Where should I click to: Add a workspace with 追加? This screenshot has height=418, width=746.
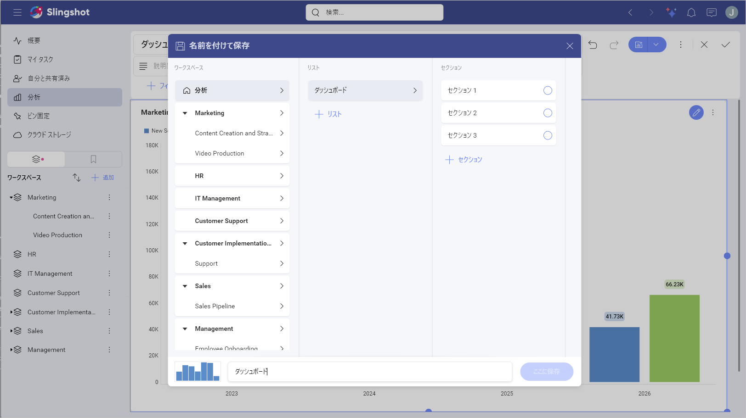coord(102,178)
